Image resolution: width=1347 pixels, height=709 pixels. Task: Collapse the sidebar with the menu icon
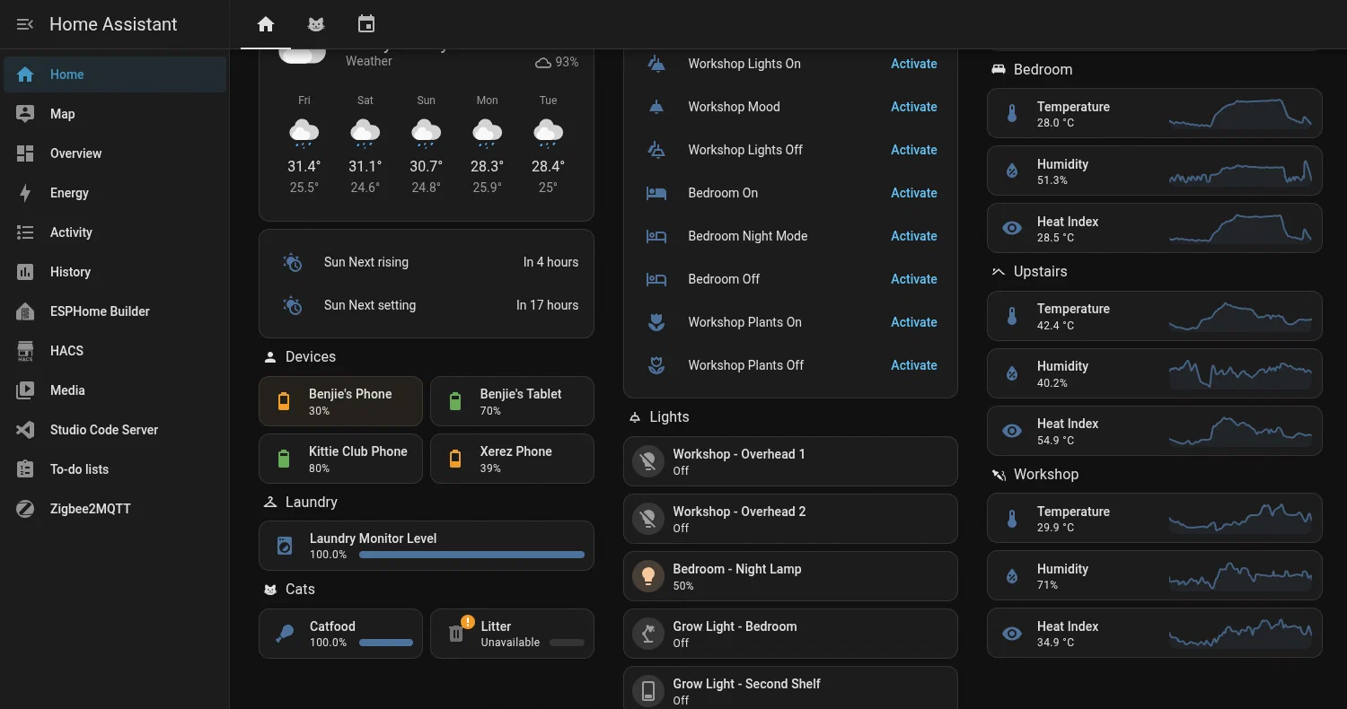25,24
